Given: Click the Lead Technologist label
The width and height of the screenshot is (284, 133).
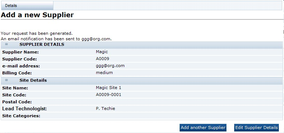Looking at the screenshot, I should [x=25, y=109].
